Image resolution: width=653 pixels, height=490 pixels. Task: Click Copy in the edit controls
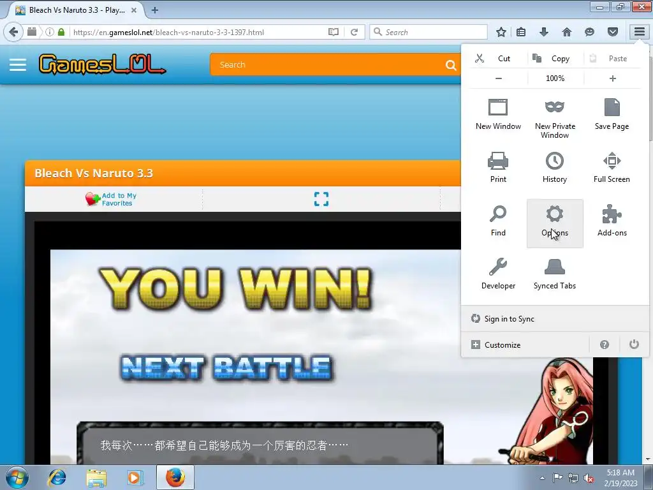coord(555,58)
